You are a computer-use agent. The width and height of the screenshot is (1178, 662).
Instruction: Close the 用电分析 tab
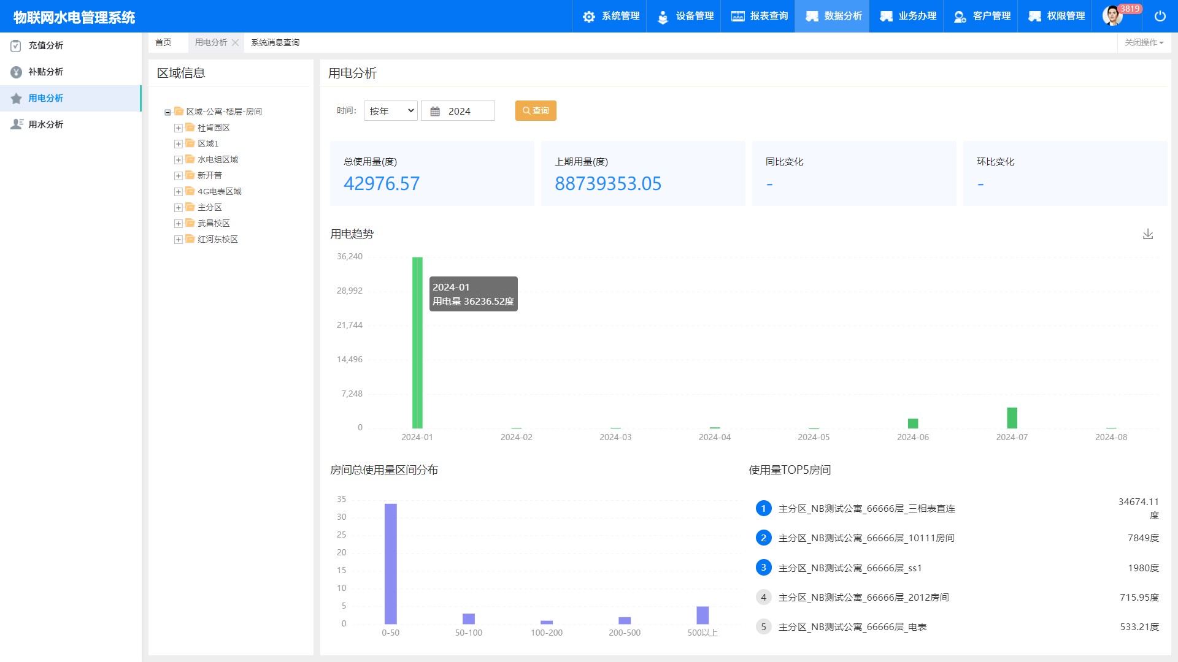[235, 42]
